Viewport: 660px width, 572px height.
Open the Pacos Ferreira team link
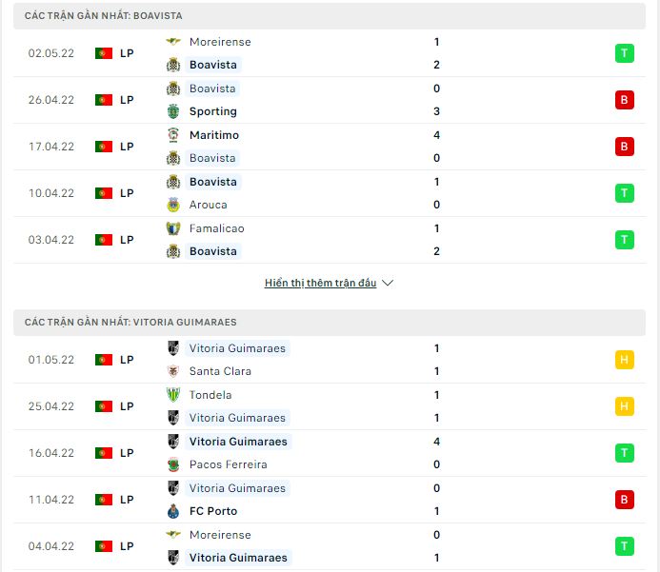click(228, 464)
